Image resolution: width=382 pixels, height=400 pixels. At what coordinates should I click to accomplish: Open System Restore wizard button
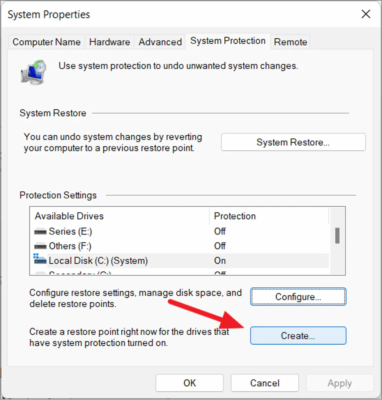click(x=293, y=142)
